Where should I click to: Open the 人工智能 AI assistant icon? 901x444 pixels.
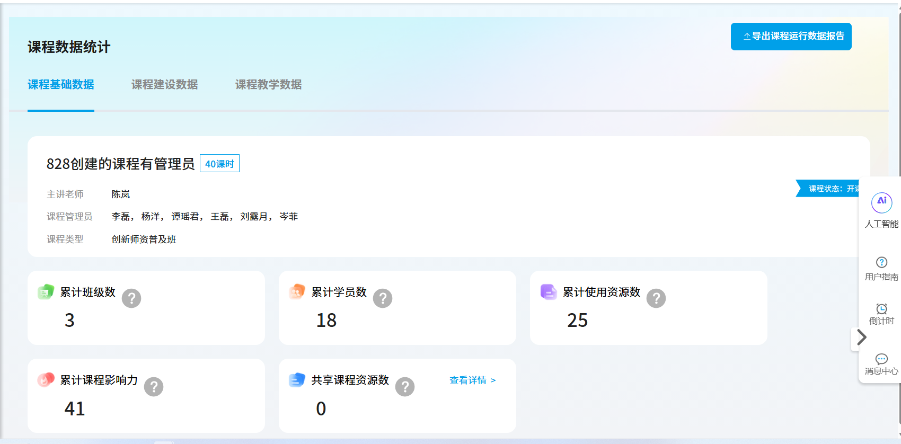click(882, 202)
